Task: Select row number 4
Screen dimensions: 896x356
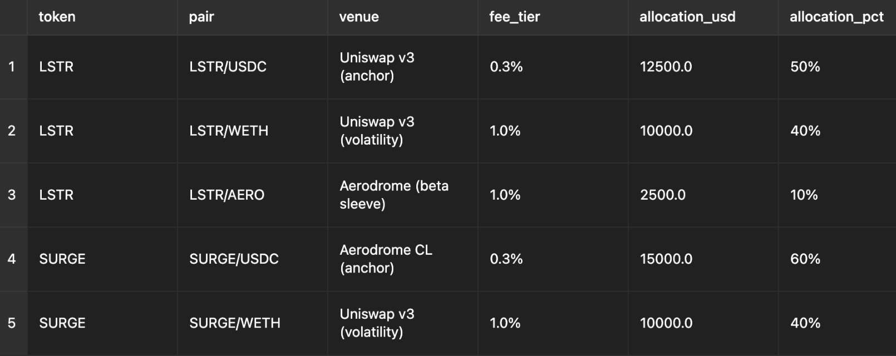Action: coord(12,259)
